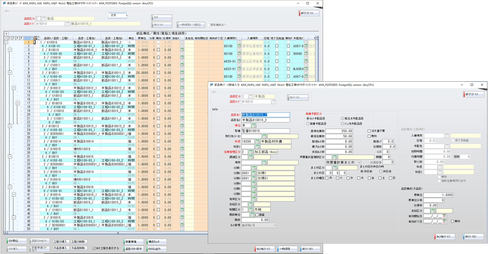
Task: Open 在庫管理区分 selection lookup icon
Action: [x=251, y=152]
